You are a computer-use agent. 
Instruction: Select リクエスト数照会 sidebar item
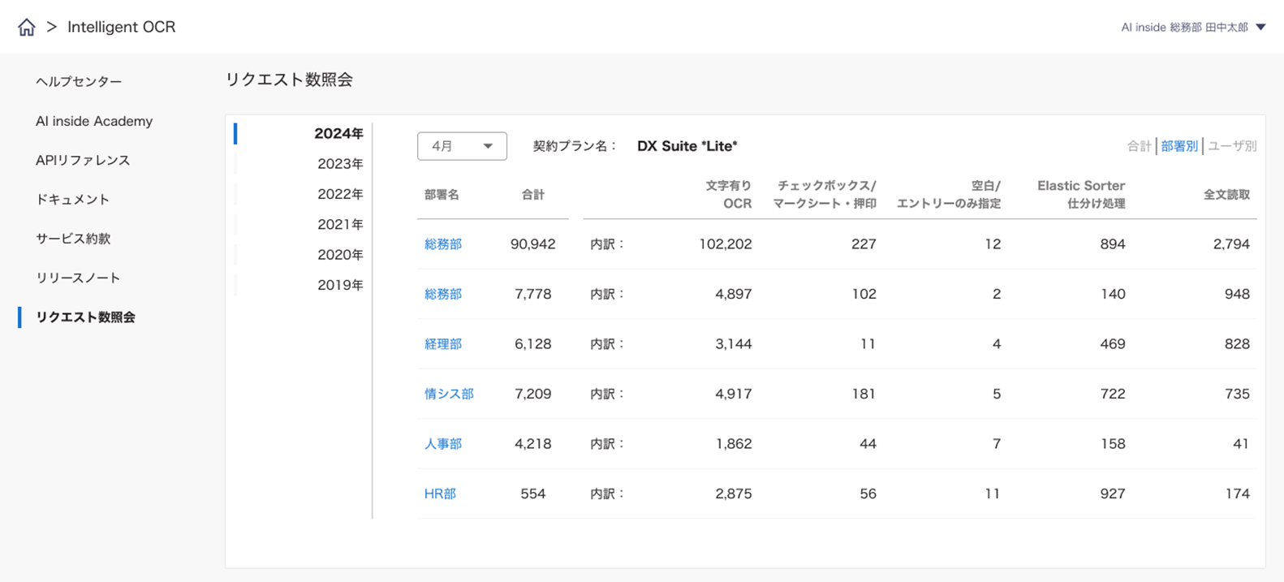tap(85, 317)
